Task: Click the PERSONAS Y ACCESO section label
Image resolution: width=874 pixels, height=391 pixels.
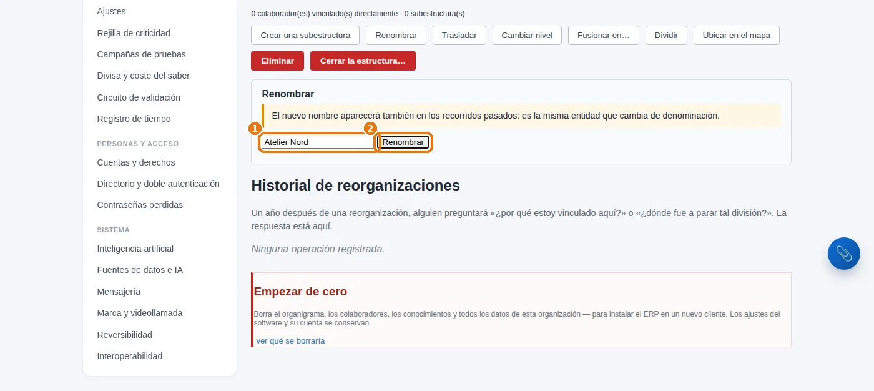Action: coord(138,144)
